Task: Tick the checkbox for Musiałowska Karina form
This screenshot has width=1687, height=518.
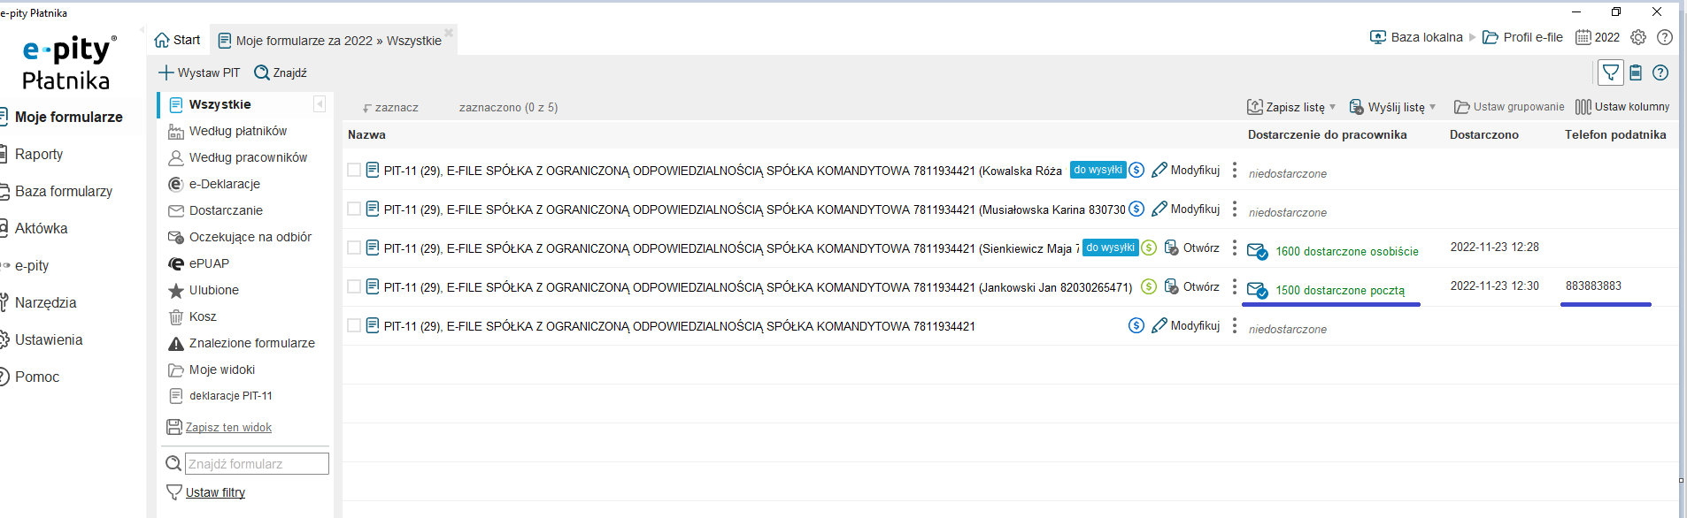Action: point(354,209)
